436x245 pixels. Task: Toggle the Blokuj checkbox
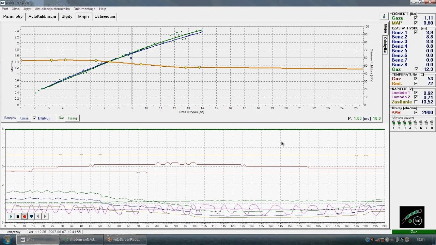tap(34, 118)
